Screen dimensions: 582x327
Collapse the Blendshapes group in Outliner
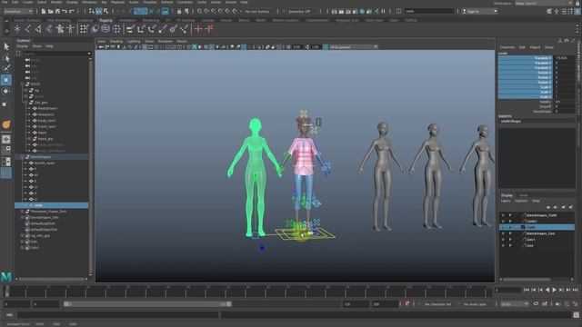tap(22, 157)
